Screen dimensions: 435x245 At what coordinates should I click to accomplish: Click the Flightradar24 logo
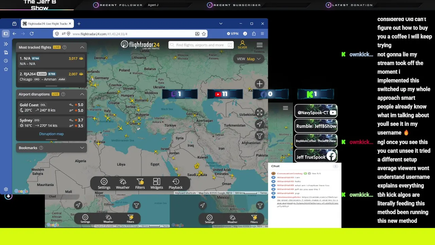coord(140,45)
